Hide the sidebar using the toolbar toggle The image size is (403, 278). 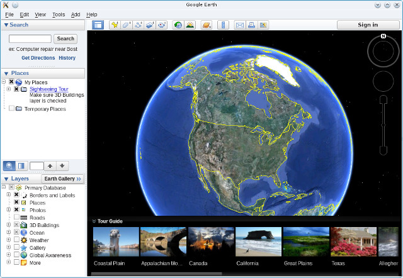pos(98,25)
